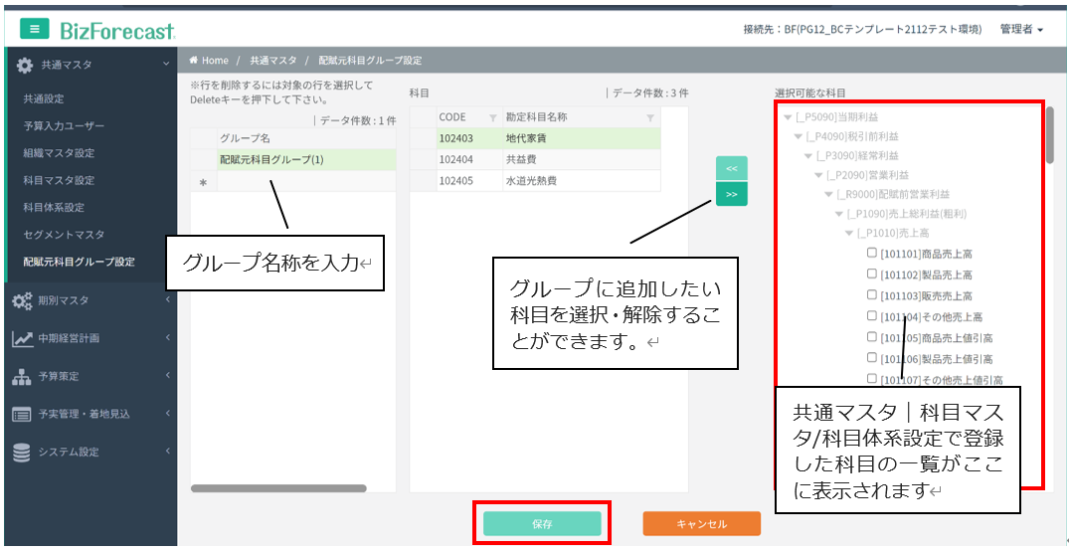Collapse the [_P5090]当期利益 tree node
1069x550 pixels.
(788, 117)
